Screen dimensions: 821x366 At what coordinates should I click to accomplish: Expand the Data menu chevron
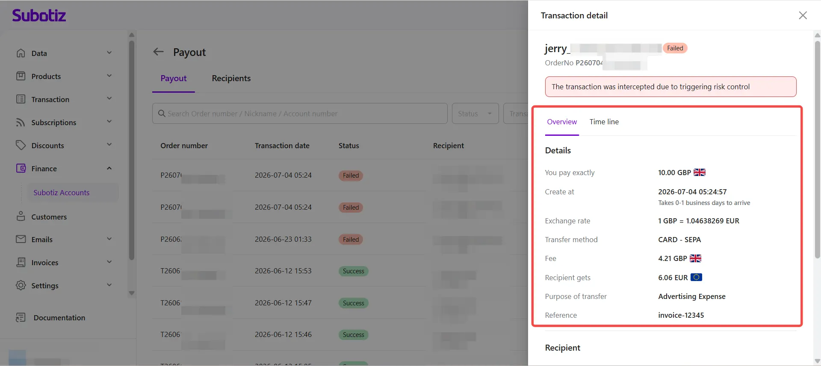click(x=109, y=53)
